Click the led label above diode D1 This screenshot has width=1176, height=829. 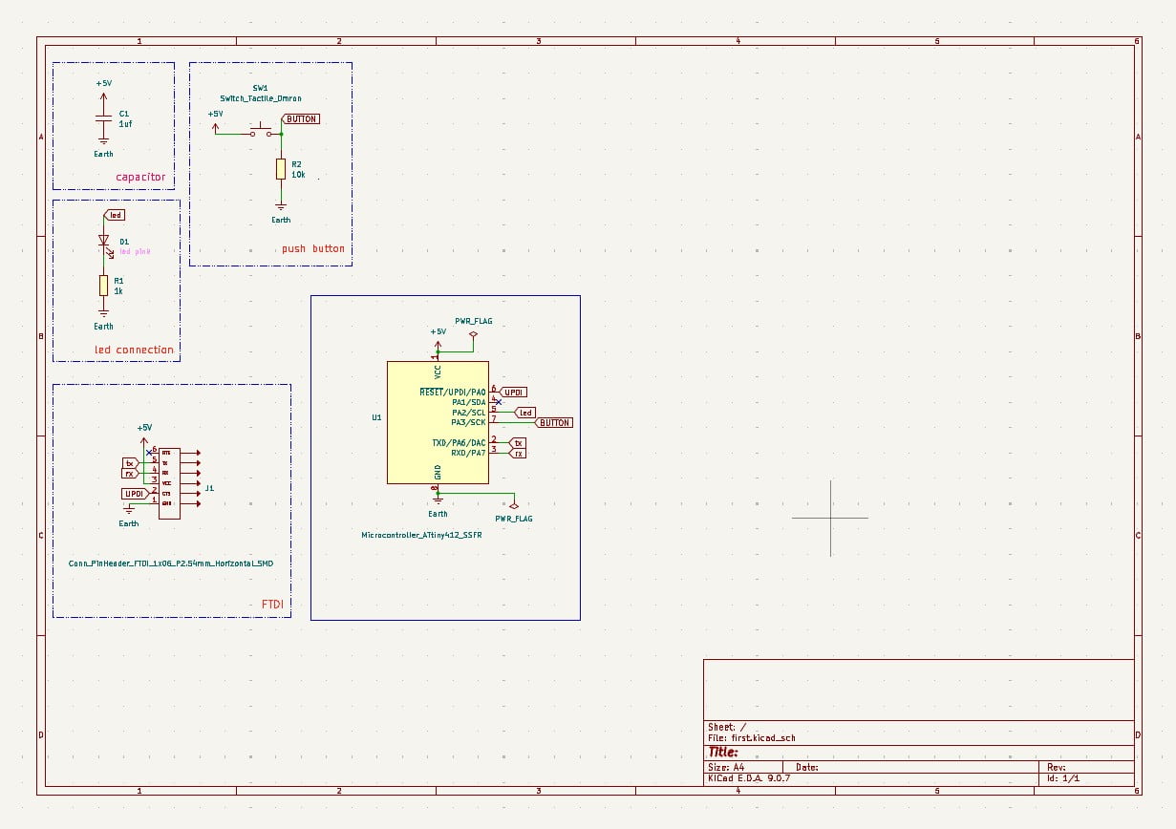coord(114,215)
